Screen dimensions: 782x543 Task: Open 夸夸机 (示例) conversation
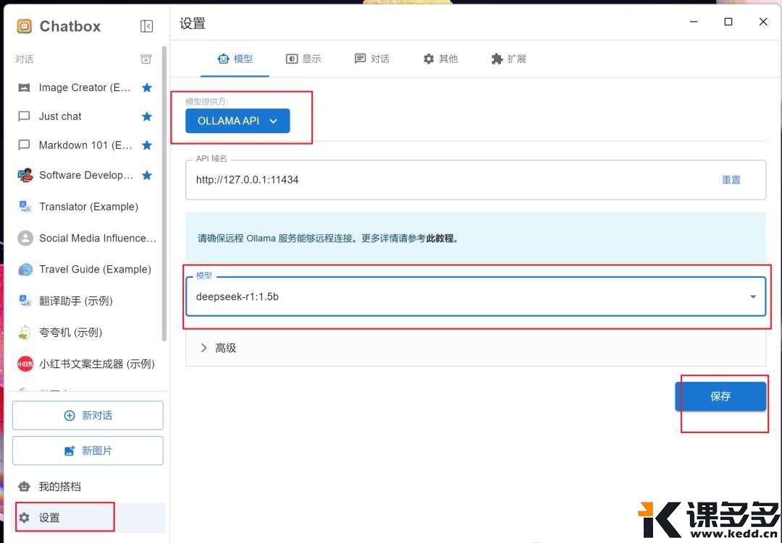click(x=87, y=333)
